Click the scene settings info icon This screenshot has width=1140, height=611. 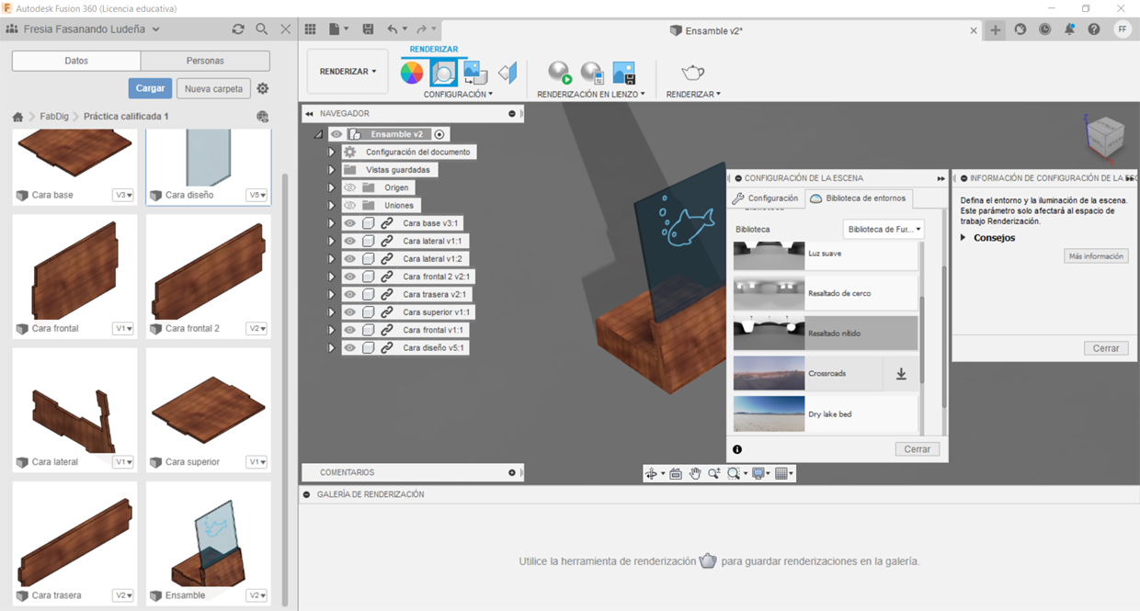[x=737, y=449]
